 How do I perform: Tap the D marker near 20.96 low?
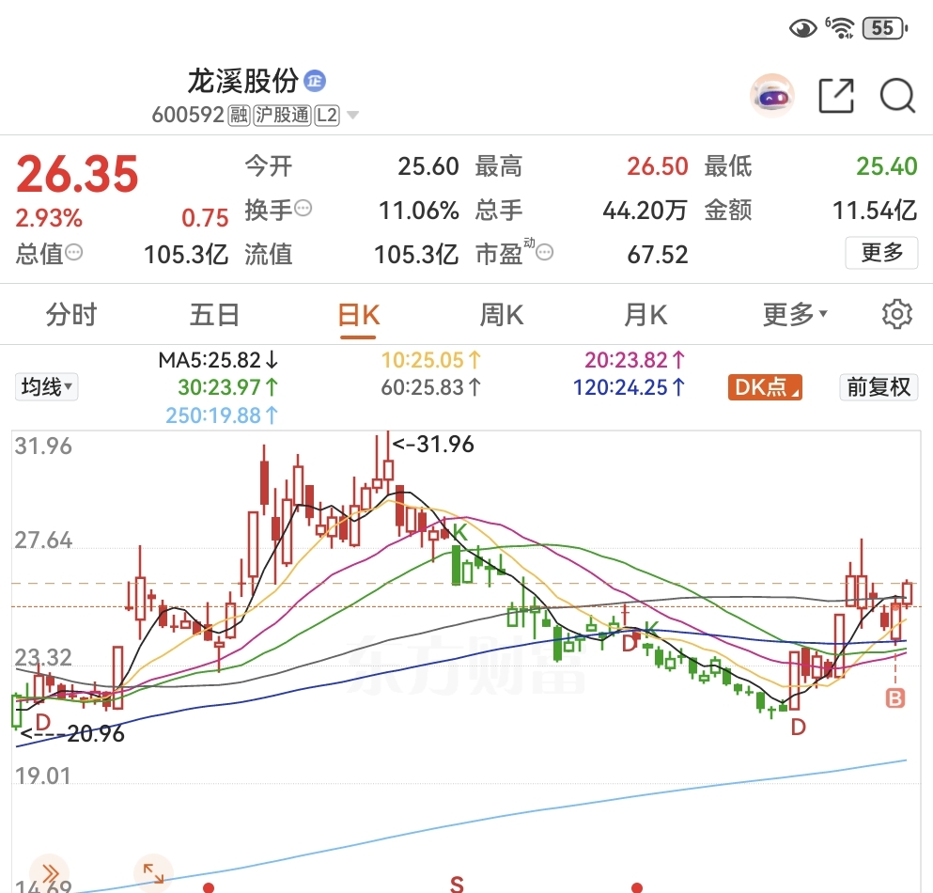pyautogui.click(x=43, y=722)
